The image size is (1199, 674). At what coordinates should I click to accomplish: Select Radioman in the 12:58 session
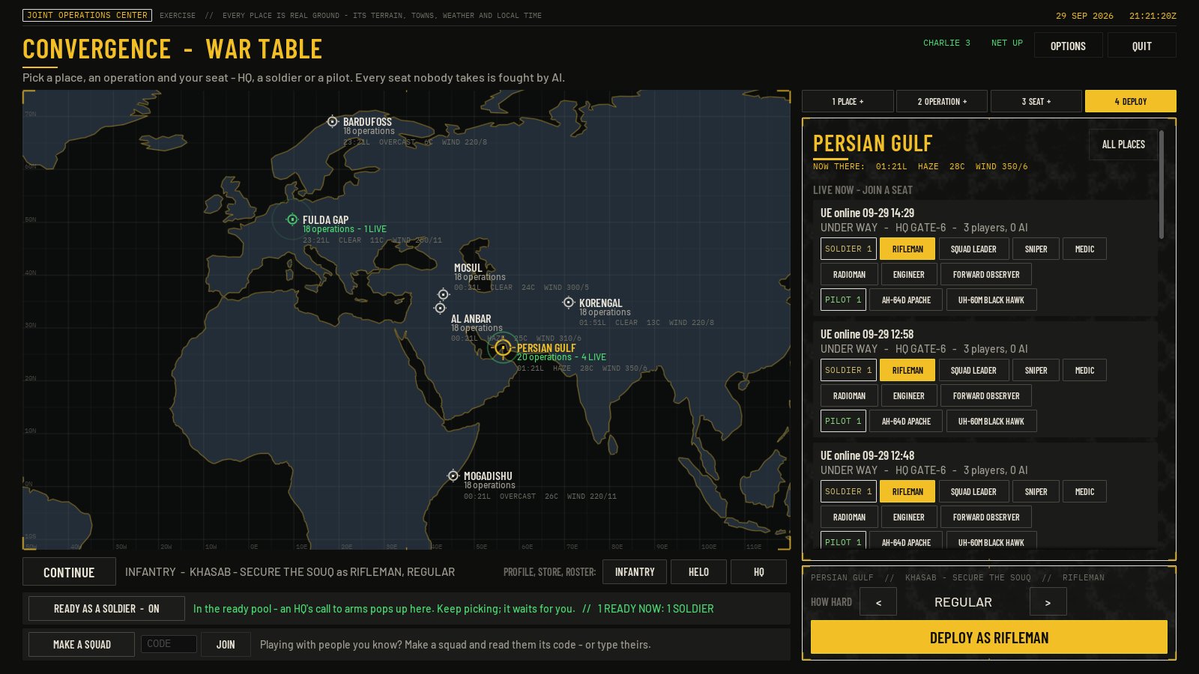849,395
